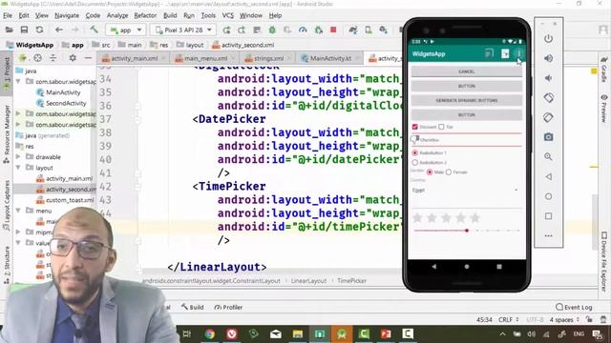Check the Tax checkbox in emulator

pos(441,127)
